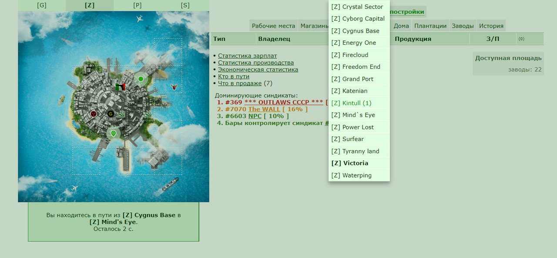Click the Доступная площадь label

(x=508, y=58)
